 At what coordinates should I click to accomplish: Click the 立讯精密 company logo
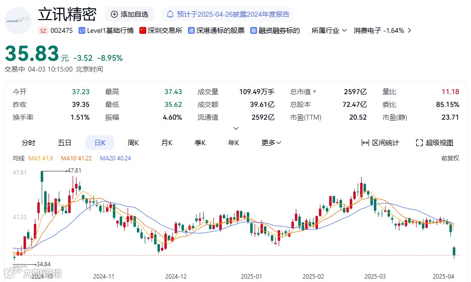[x=18, y=21]
